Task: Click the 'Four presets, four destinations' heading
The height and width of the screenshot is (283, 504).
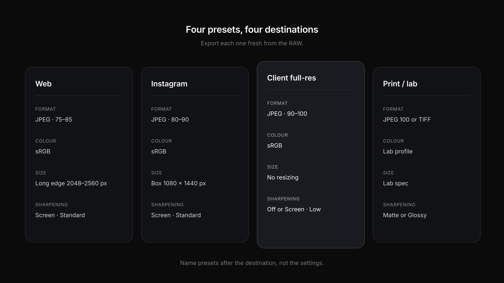Action: [252, 30]
